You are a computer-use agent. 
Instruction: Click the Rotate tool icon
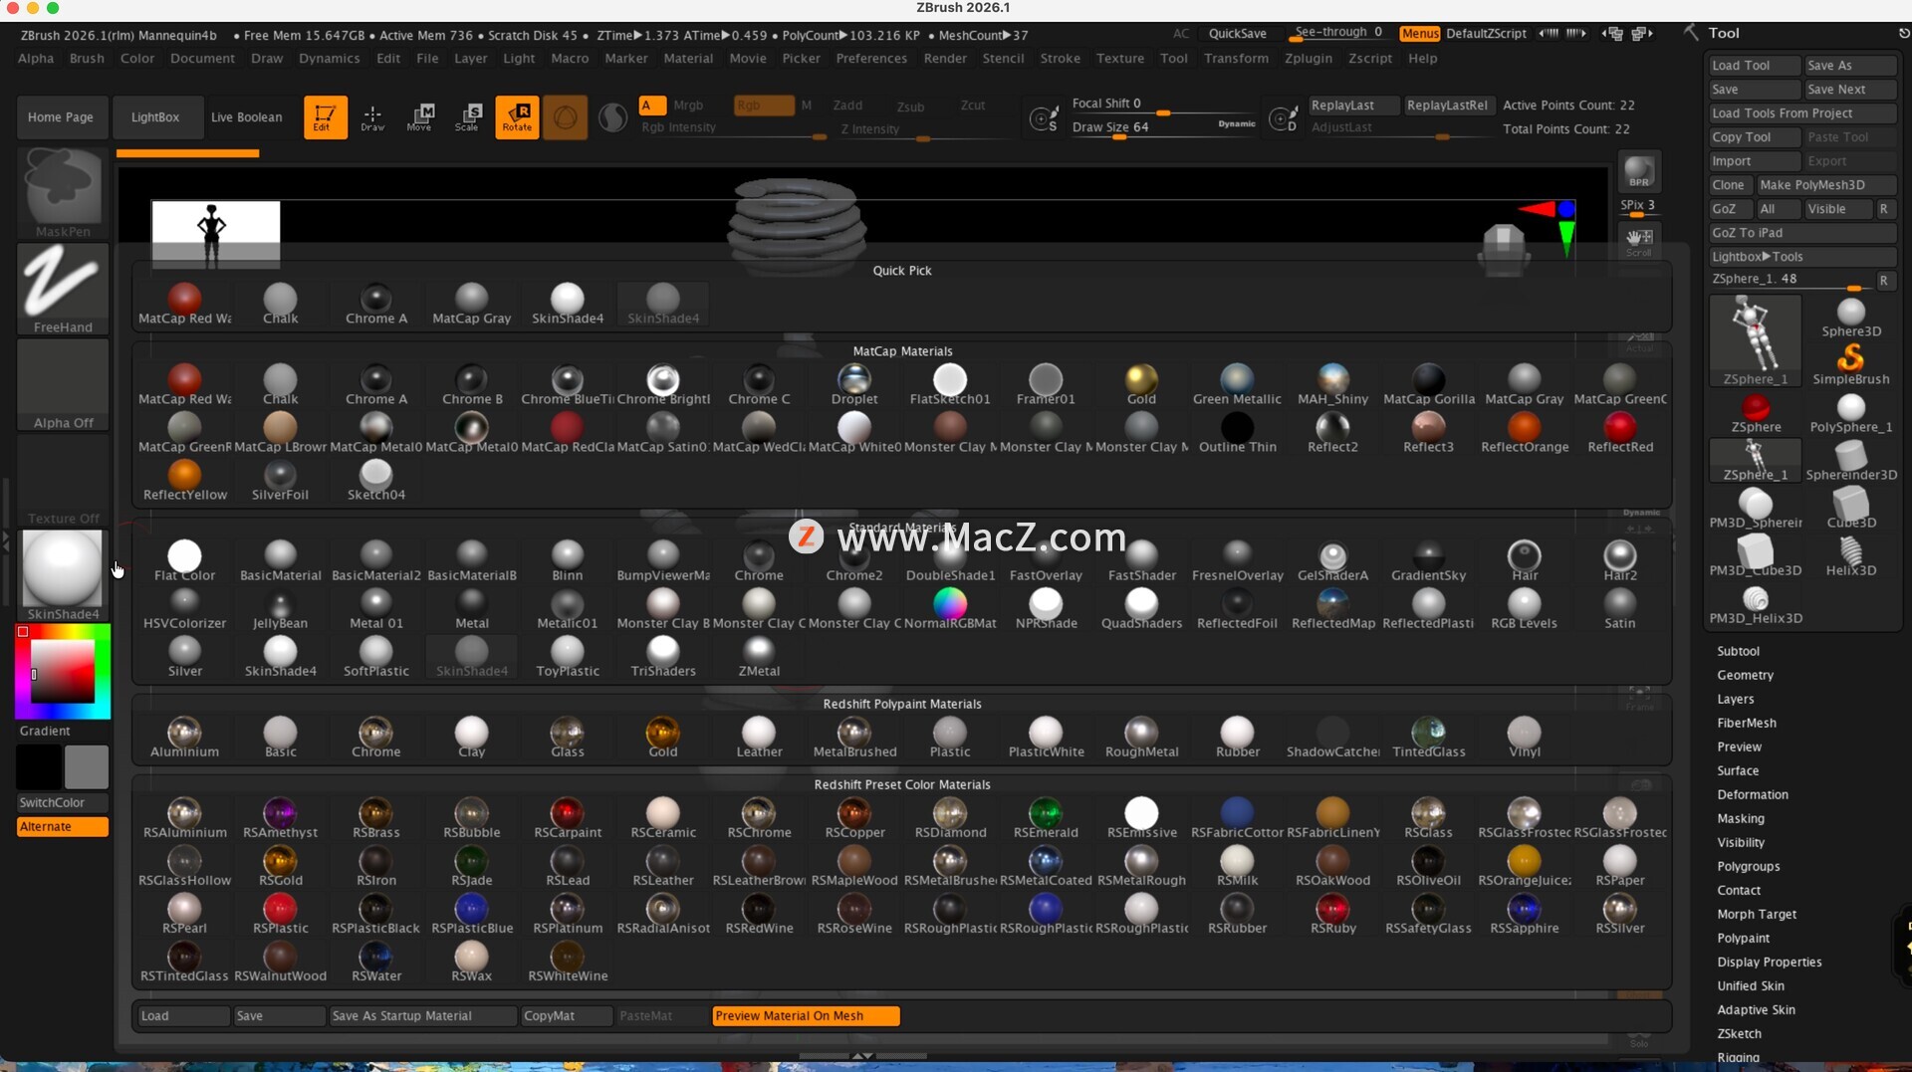coord(517,117)
